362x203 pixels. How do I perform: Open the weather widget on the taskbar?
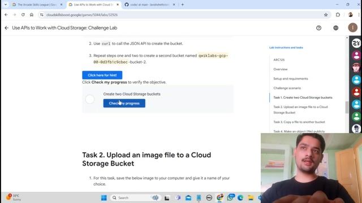pos(14,197)
